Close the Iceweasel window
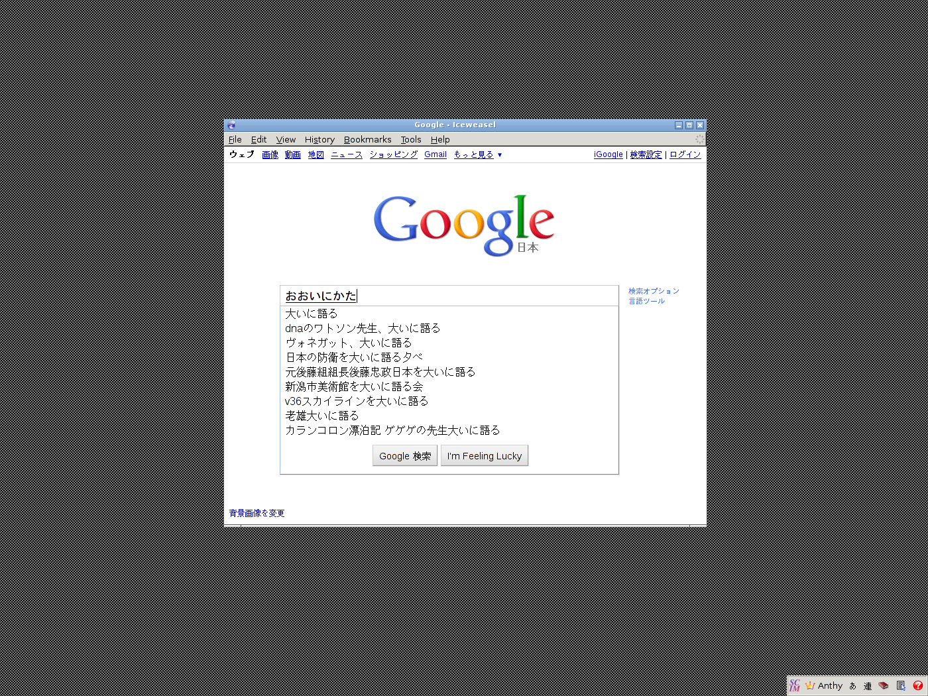Image resolution: width=928 pixels, height=696 pixels. (700, 125)
